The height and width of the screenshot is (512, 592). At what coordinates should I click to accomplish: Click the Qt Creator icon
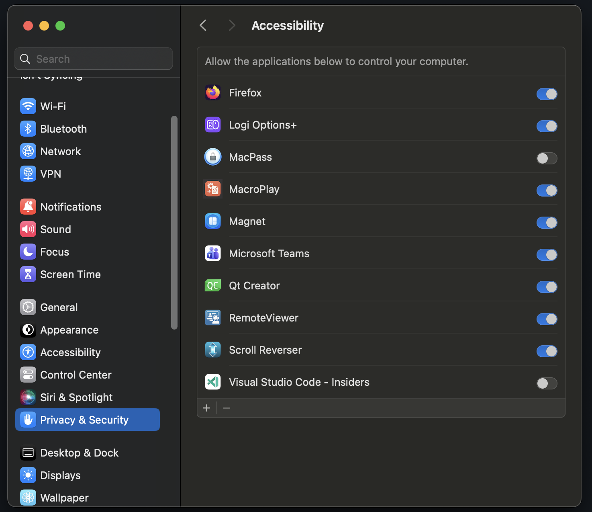click(x=213, y=285)
